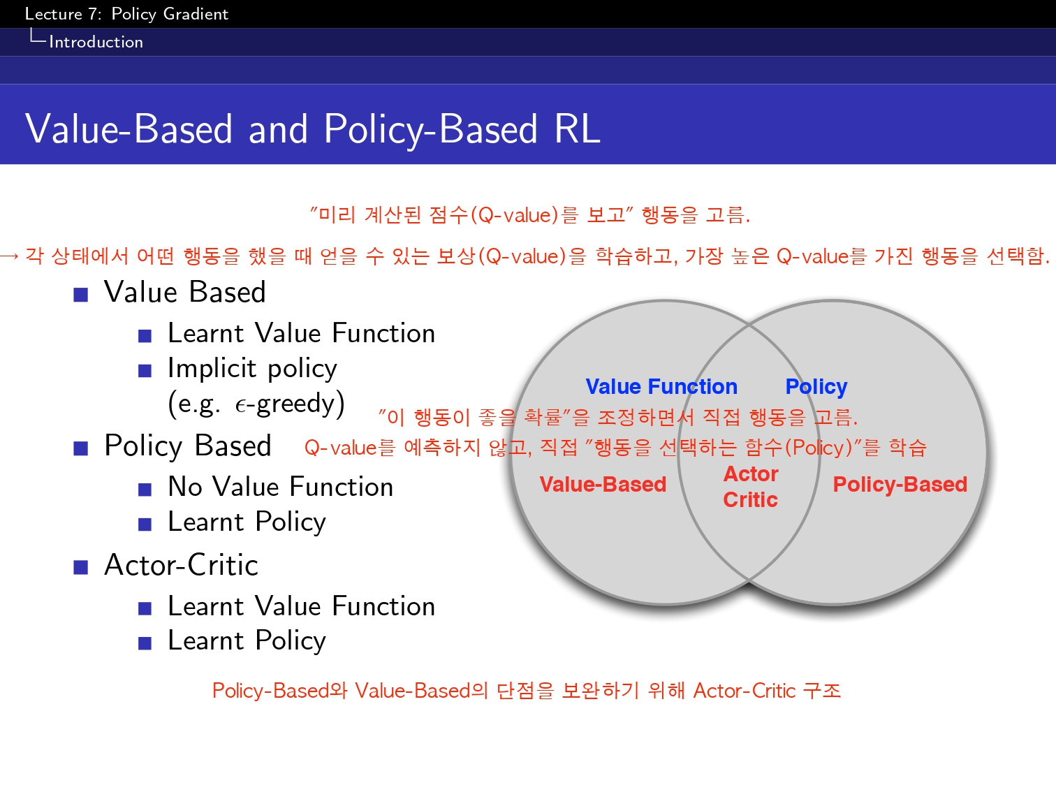The image size is (1056, 792).
Task: Click the square bullet beside 'No Value Function'
Action: point(145,490)
